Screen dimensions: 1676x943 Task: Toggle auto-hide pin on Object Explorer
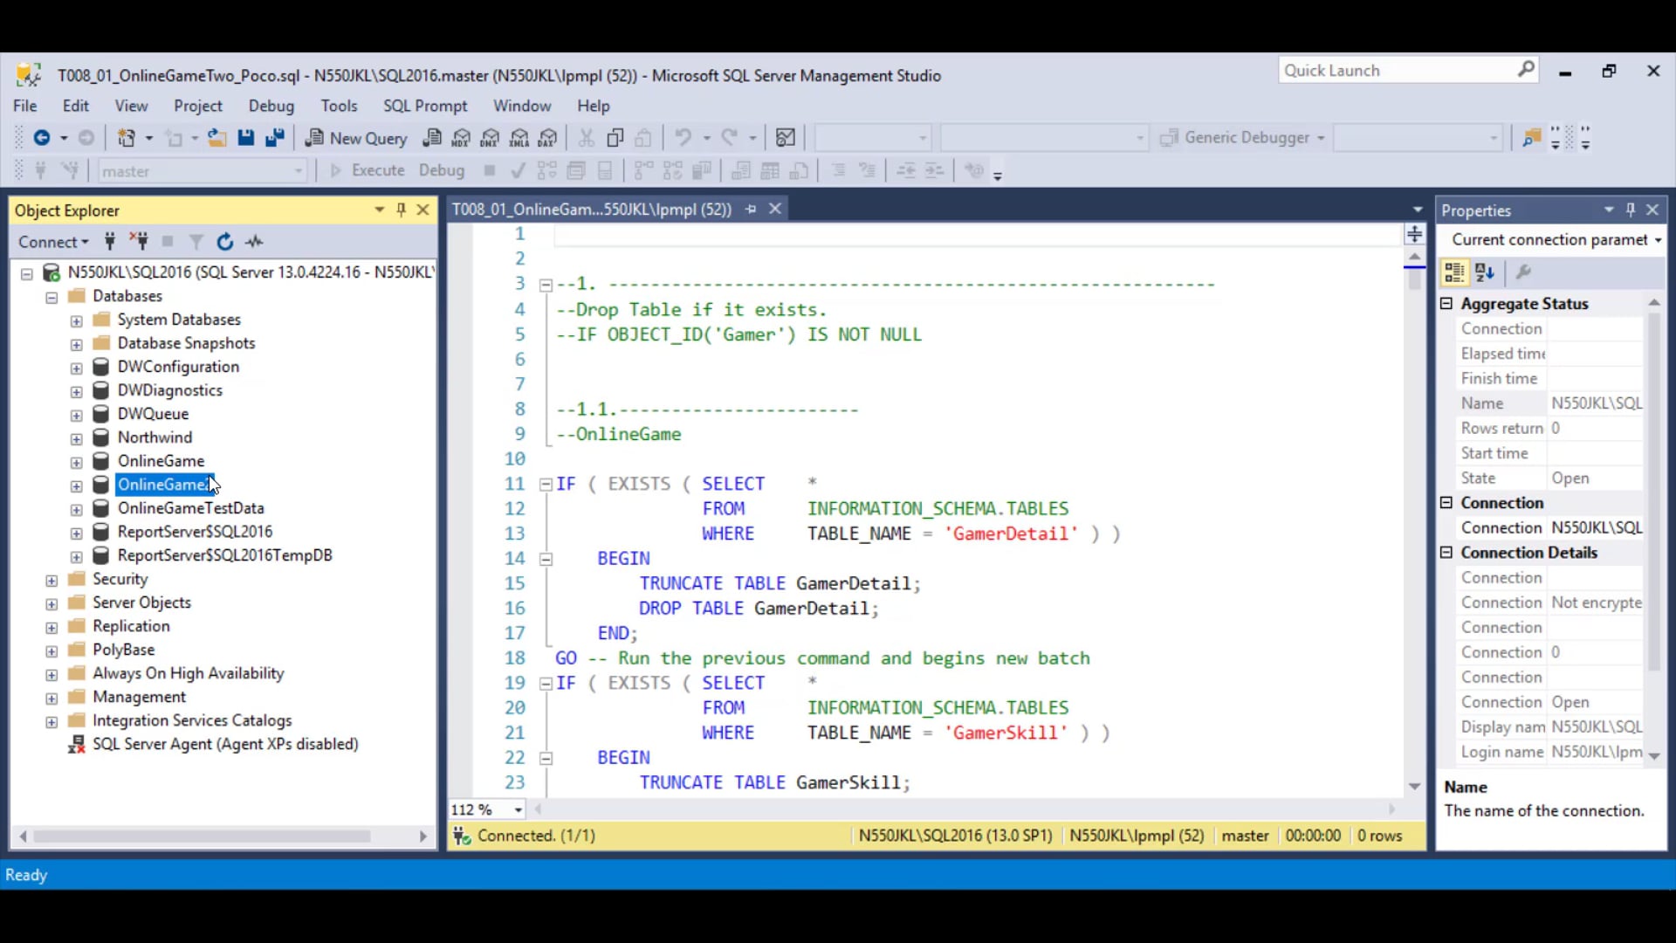click(x=402, y=210)
